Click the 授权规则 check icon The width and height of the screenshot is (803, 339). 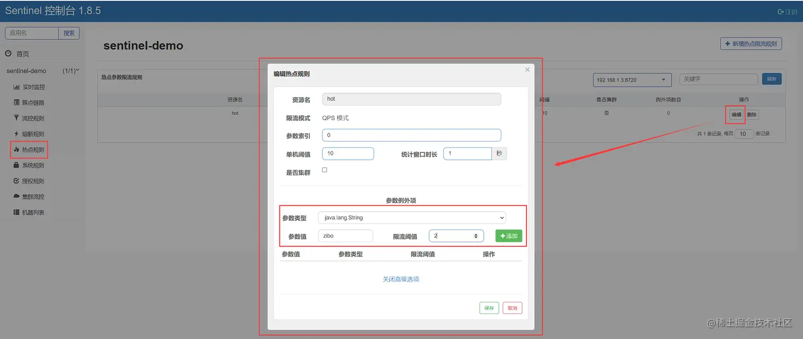[16, 181]
